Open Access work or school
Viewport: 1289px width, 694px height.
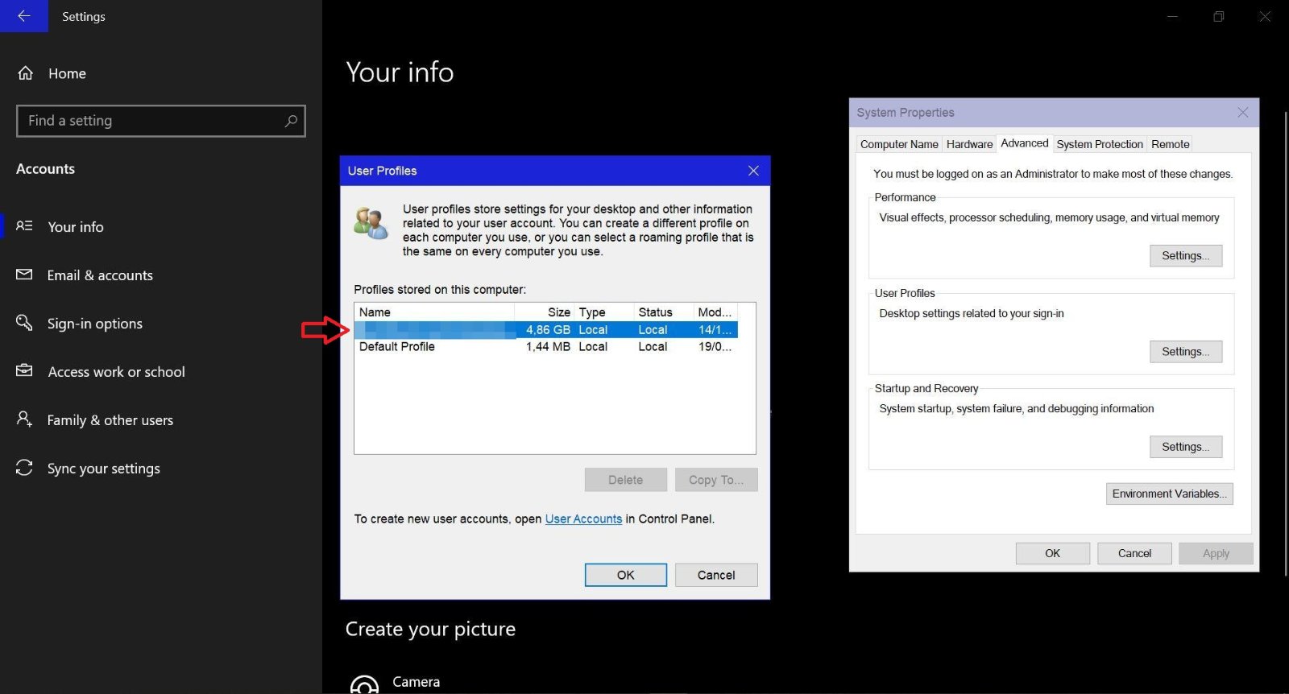pos(116,372)
